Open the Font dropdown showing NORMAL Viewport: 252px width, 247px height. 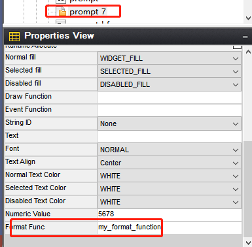tap(170, 150)
